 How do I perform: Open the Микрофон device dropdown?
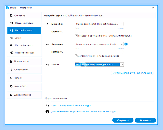pyautogui.click(x=99, y=24)
